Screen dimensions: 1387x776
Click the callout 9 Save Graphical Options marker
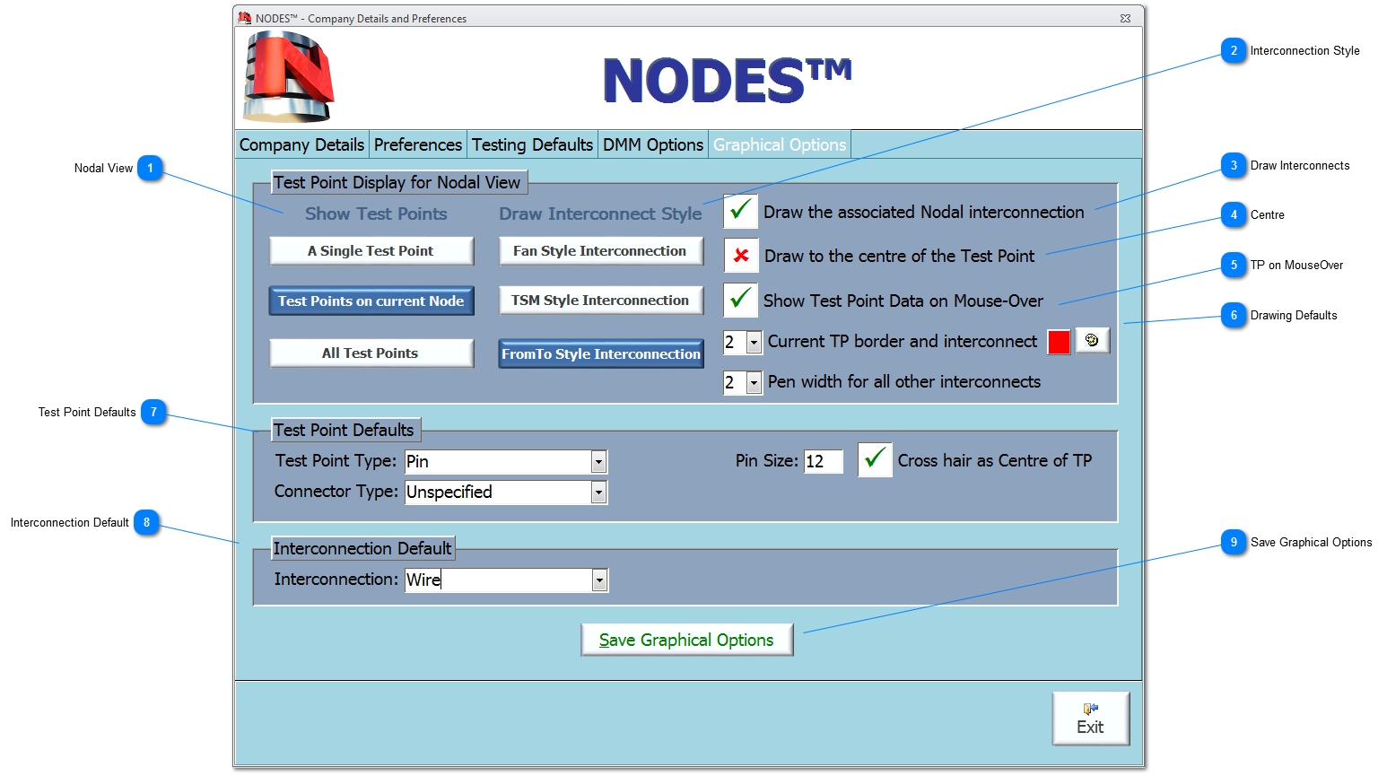(1234, 542)
